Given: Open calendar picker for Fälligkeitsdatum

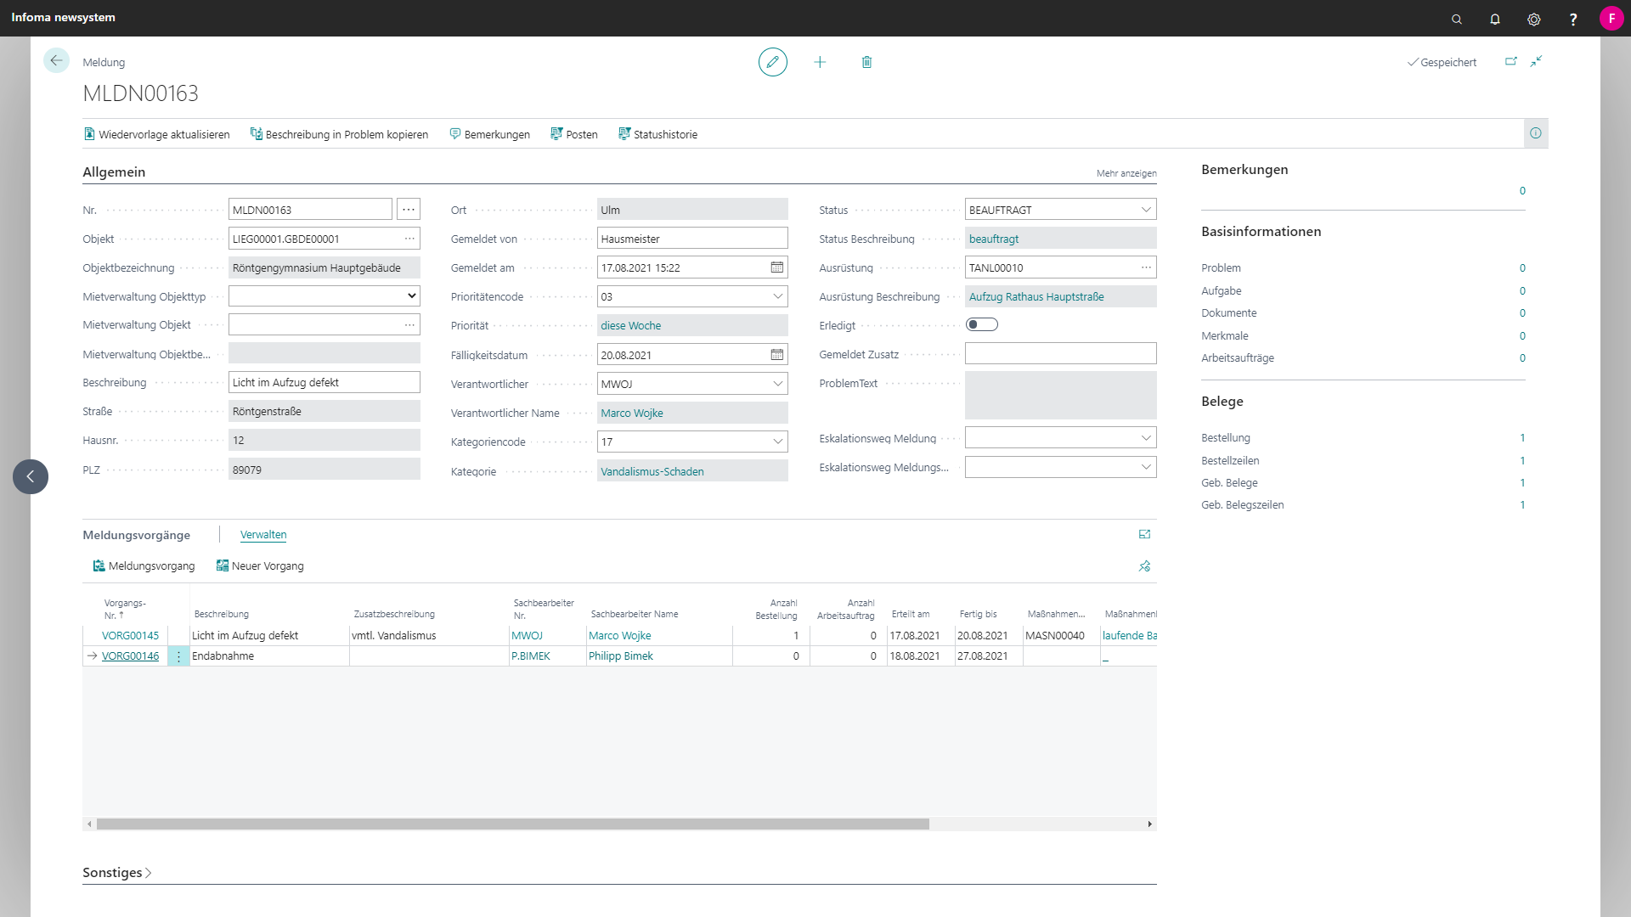Looking at the screenshot, I should 776,355.
